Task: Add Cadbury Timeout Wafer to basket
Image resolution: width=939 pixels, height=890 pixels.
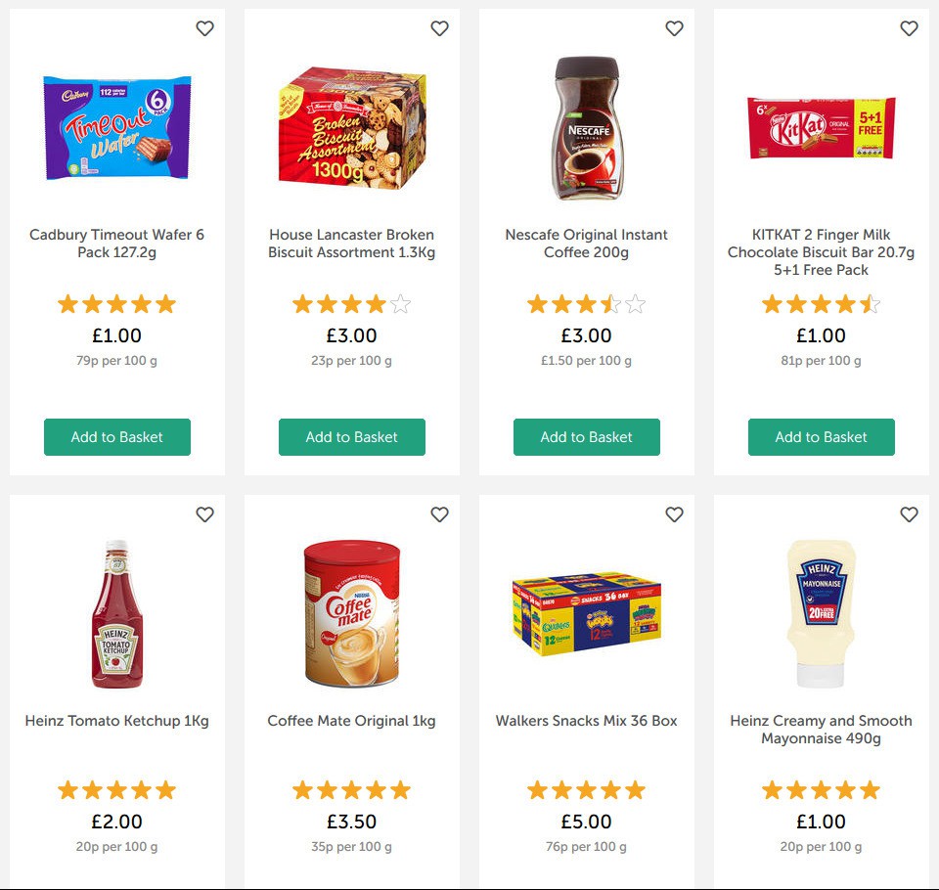Action: coord(116,437)
